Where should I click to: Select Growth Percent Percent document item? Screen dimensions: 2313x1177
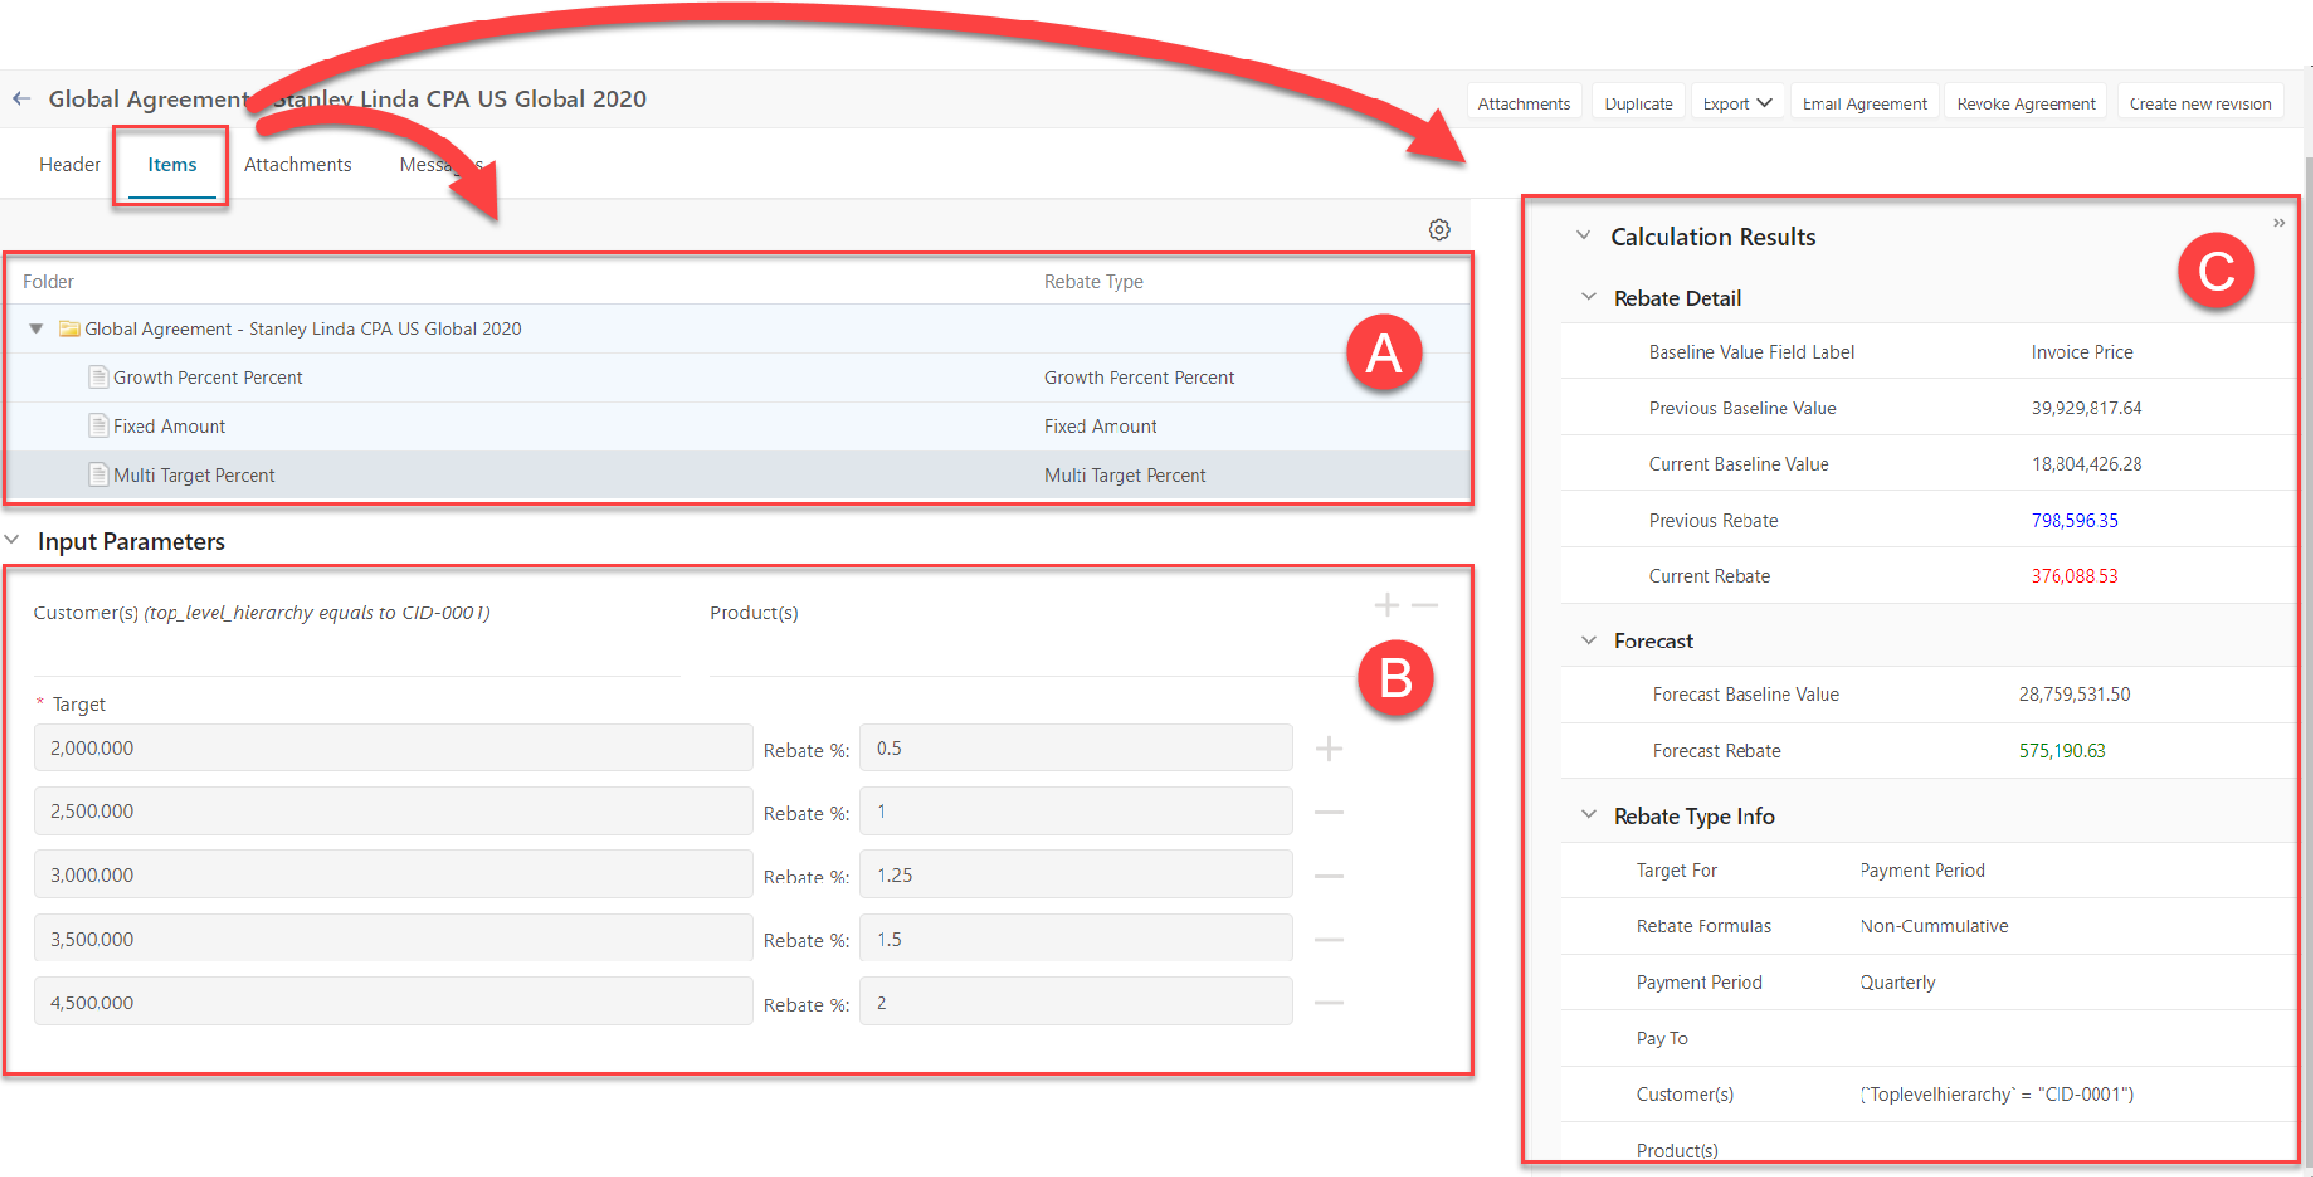207,377
